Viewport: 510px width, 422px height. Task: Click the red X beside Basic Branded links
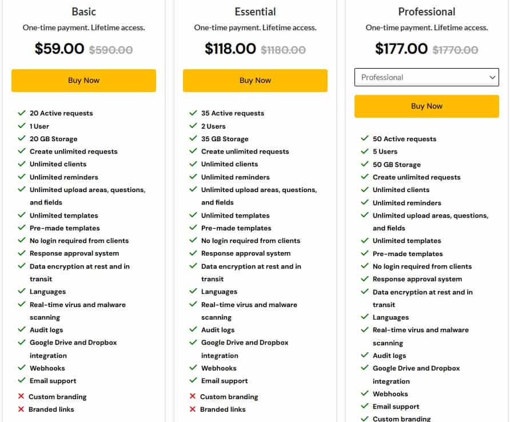[21, 409]
